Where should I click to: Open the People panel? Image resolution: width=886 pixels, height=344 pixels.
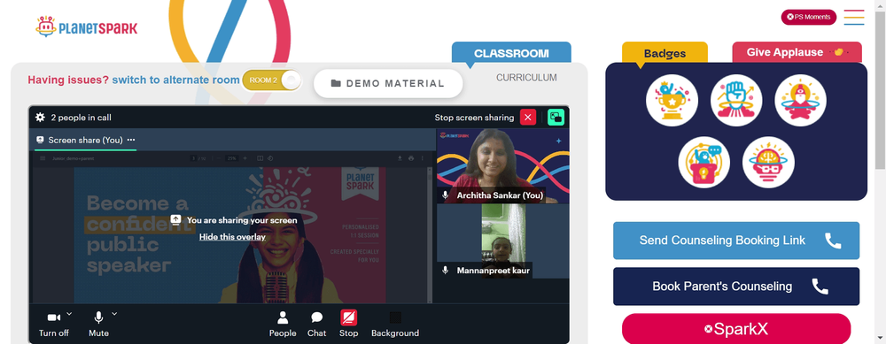click(x=283, y=325)
